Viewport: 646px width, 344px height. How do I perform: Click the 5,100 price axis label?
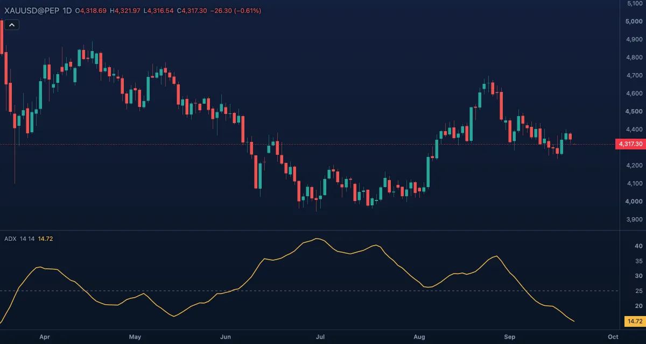coord(635,4)
